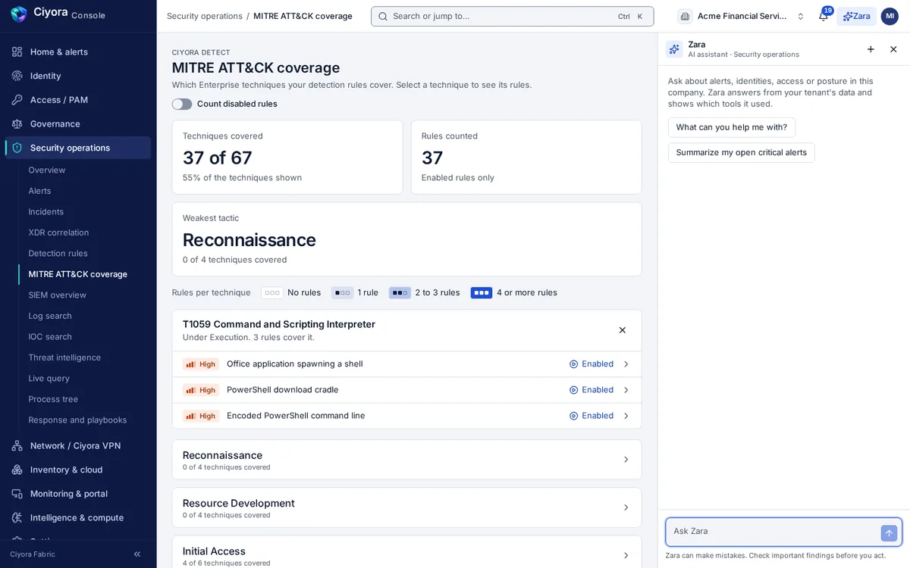Viewport: 910px width, 568px height.
Task: Open notifications bell with 19 badge
Action: click(x=824, y=16)
